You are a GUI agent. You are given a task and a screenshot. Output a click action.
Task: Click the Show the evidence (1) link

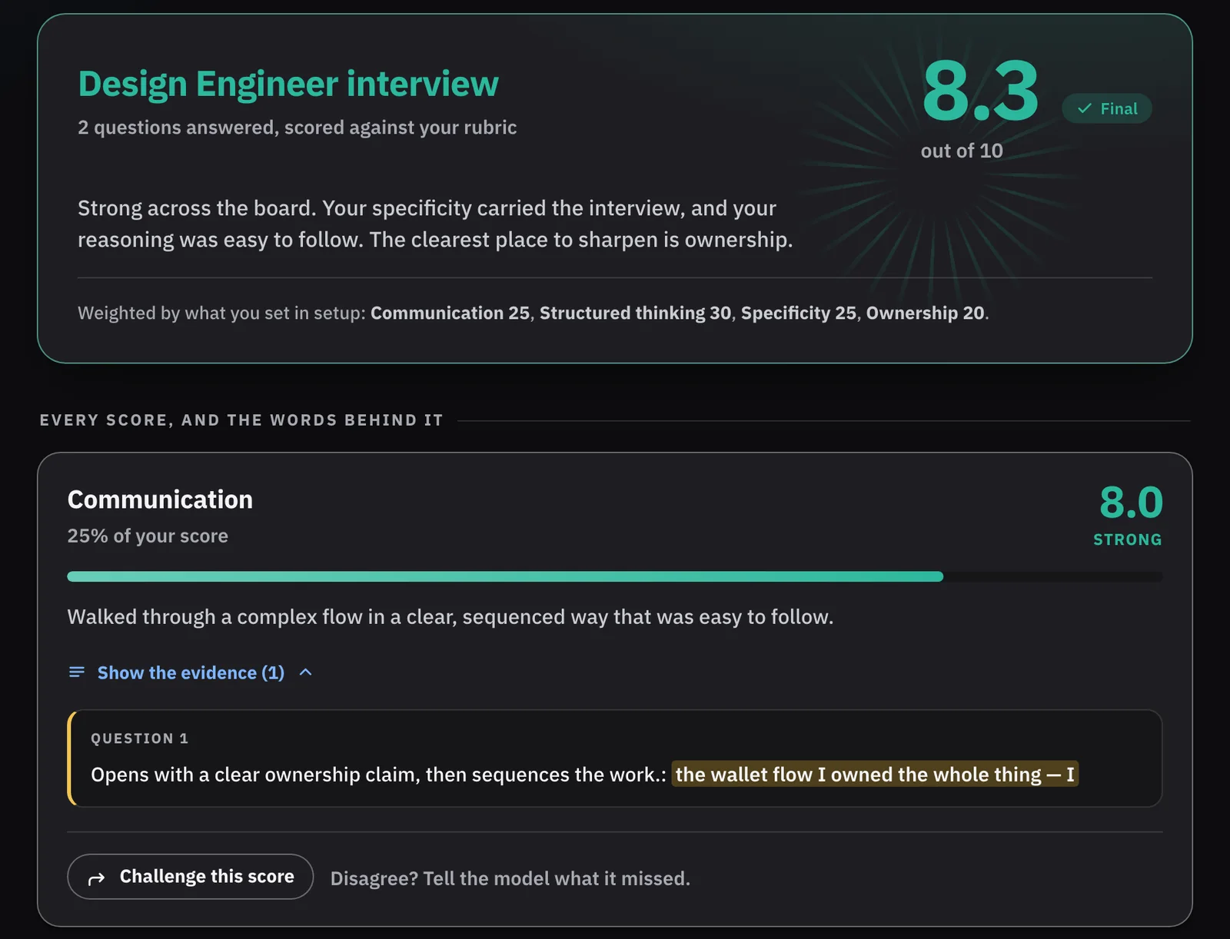click(x=191, y=672)
